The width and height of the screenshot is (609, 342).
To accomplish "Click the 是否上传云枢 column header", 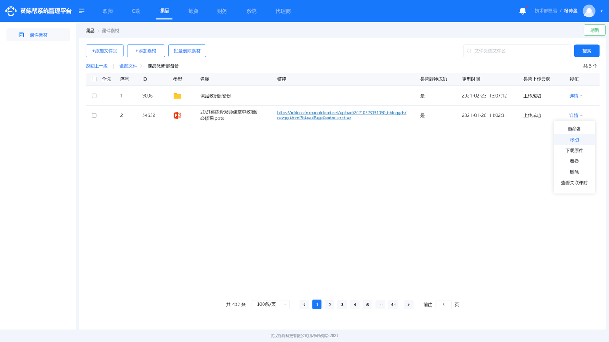I will point(537,79).
